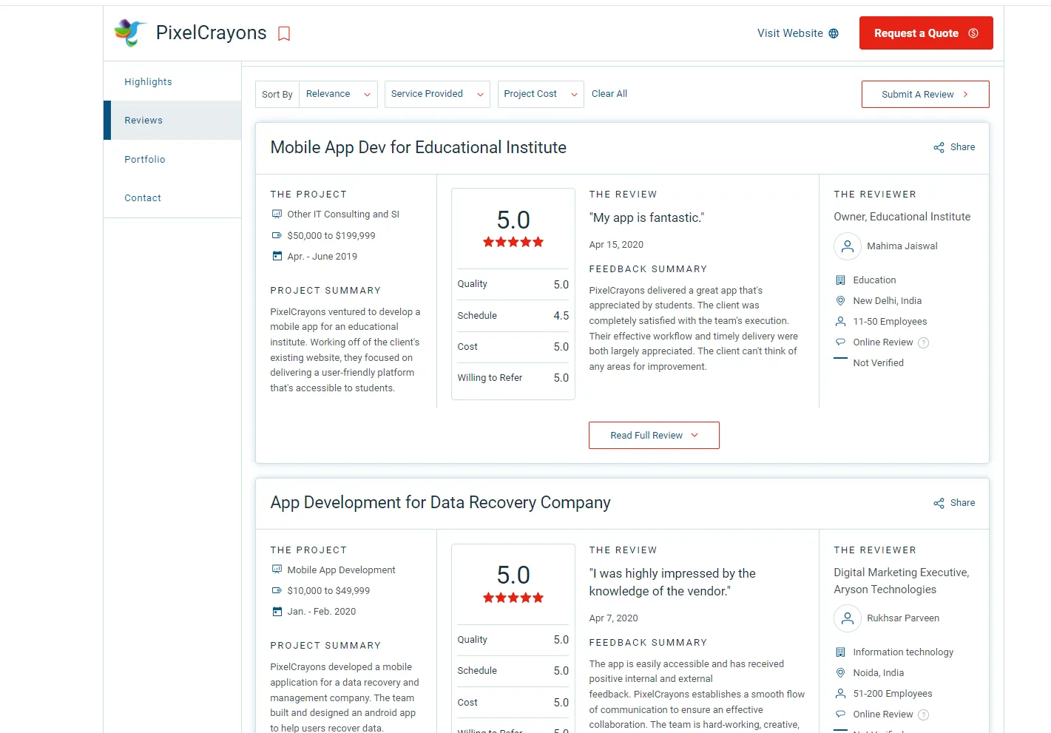The height and width of the screenshot is (733, 1051).
Task: Click the five-star rating on Data Recovery review
Action: tap(513, 598)
